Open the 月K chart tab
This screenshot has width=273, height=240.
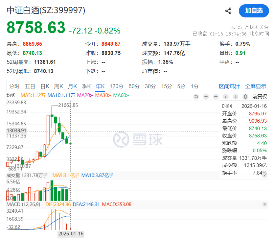point(72,86)
